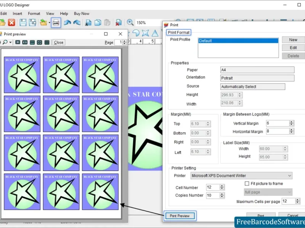305x228 pixels.
Task: Click the Label Size Height field
Action: coord(273,157)
